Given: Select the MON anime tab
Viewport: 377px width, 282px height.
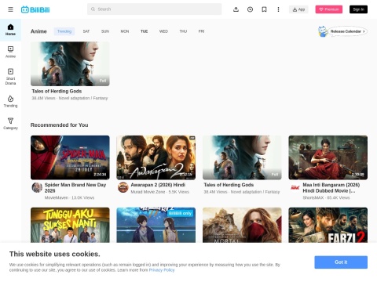Looking at the screenshot, I should (125, 31).
